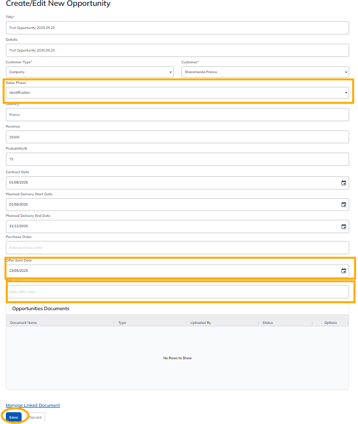Open the Contract Date calendar picker
Viewport: 358px width, 424px height.
coord(343,183)
